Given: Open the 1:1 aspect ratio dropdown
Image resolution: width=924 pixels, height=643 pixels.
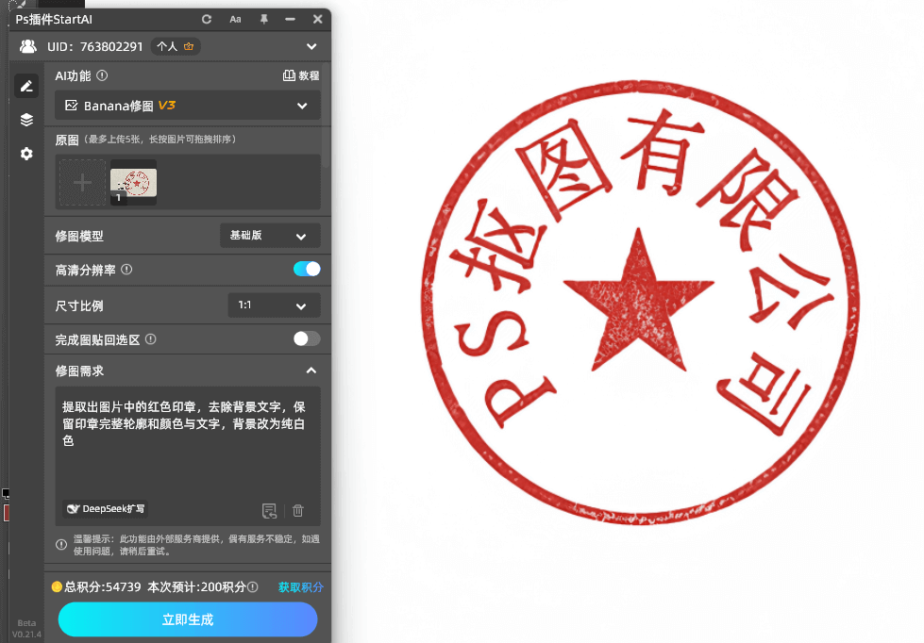Looking at the screenshot, I should [274, 305].
